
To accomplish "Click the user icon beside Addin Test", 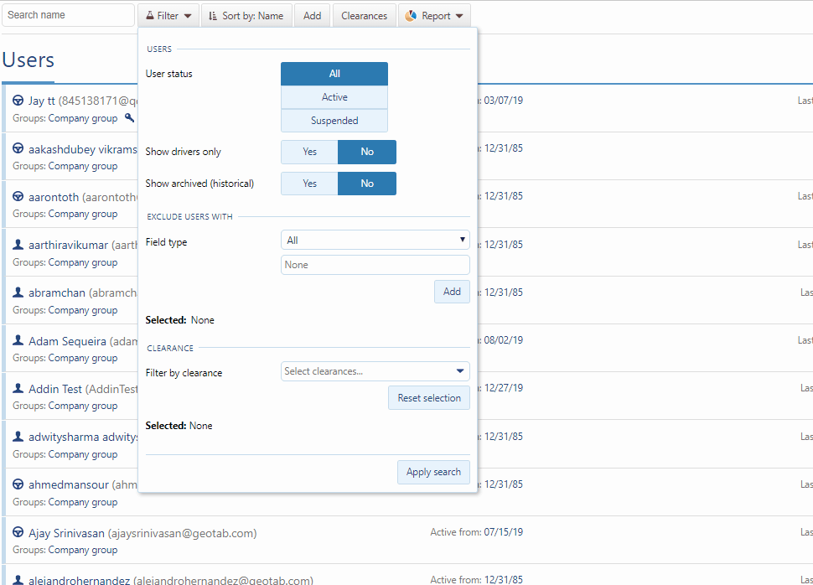I will coord(18,388).
